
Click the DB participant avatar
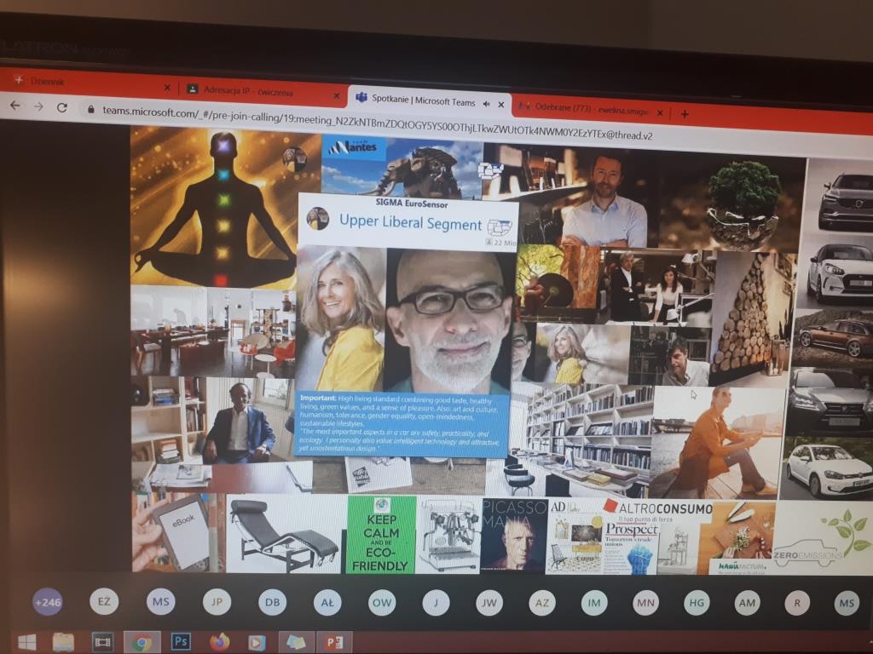pos(272,602)
